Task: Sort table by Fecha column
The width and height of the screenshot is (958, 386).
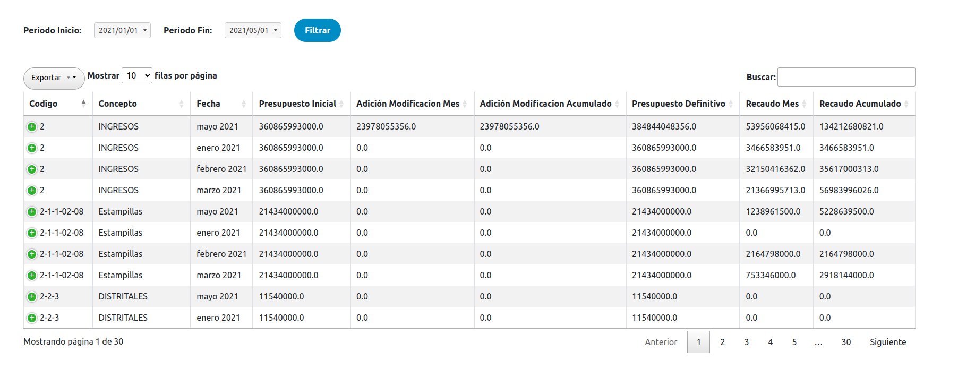Action: [221, 104]
